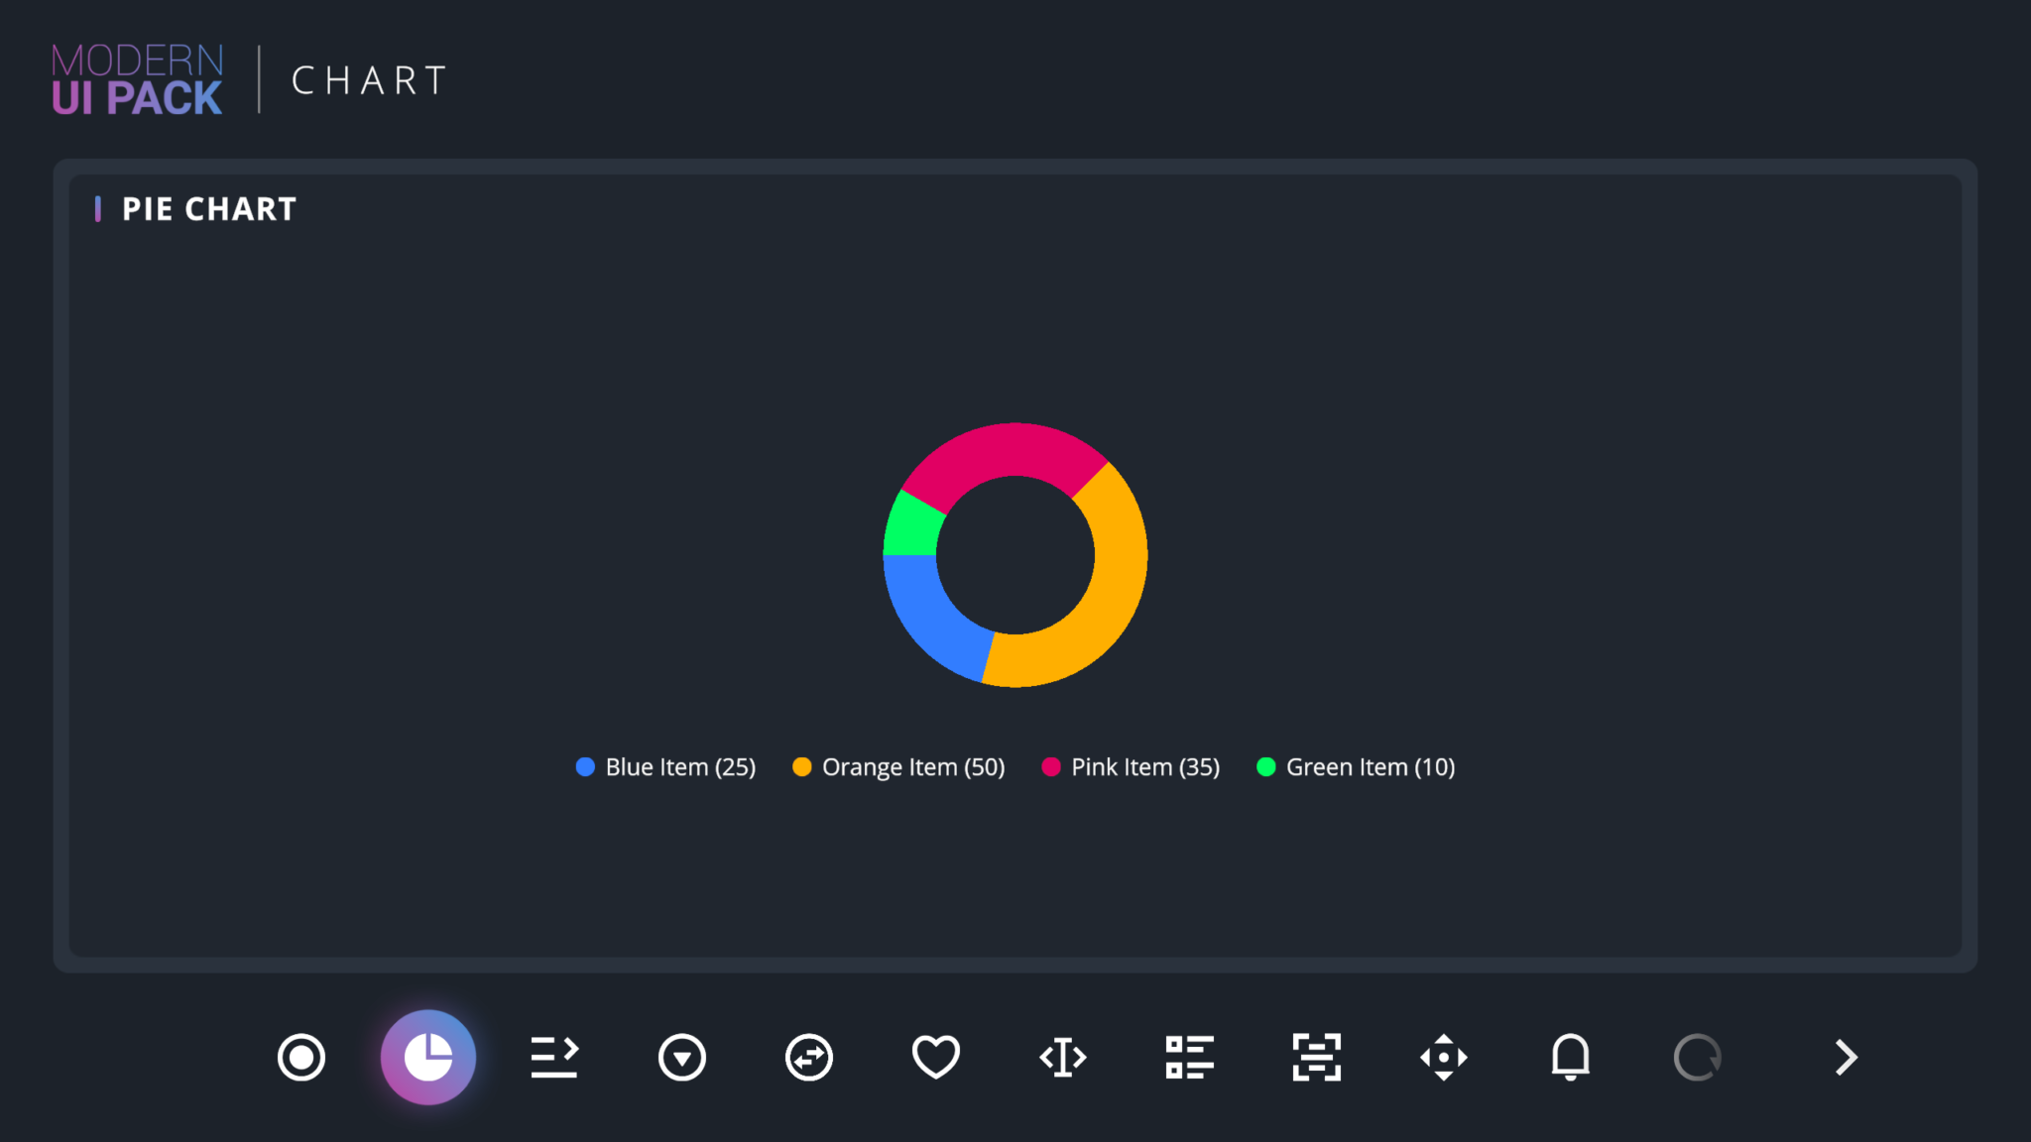Screen dimensions: 2031x1142
Task: Expand the next icons page with right chevron
Action: point(1845,1057)
